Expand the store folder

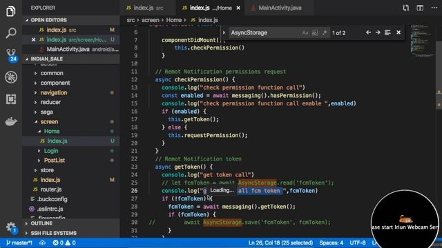tap(35, 170)
